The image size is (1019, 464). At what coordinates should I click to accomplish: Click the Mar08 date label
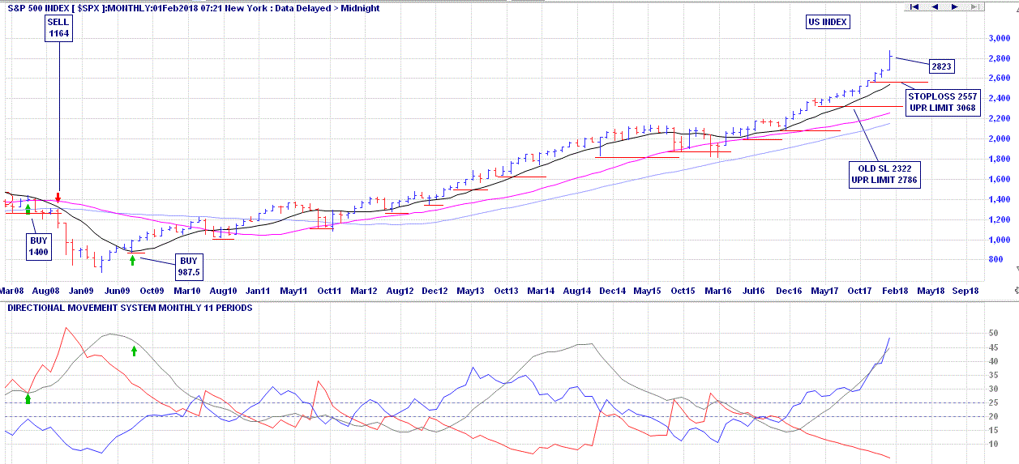(11, 290)
